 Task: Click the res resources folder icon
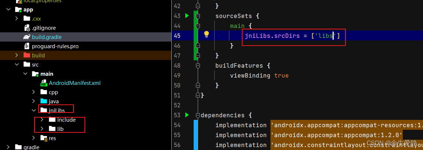coord(44,138)
